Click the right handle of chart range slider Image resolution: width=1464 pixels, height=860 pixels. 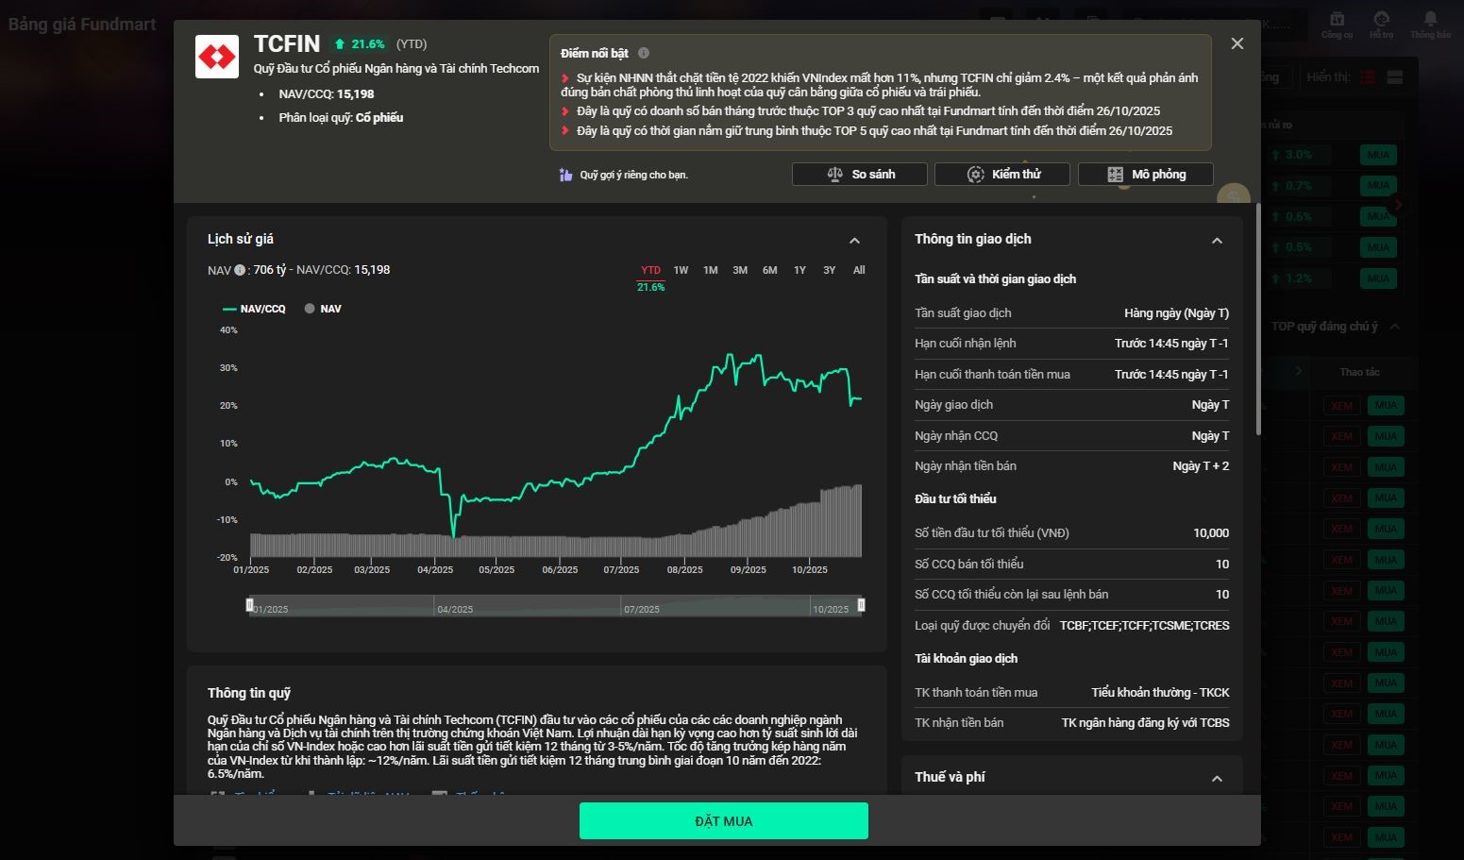861,605
